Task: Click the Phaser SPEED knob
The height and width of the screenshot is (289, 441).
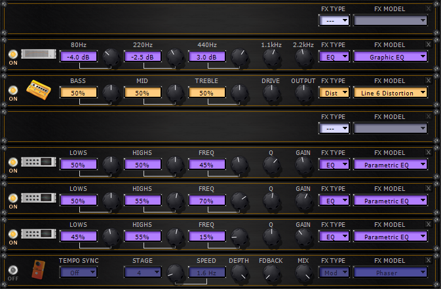Action: click(x=175, y=273)
